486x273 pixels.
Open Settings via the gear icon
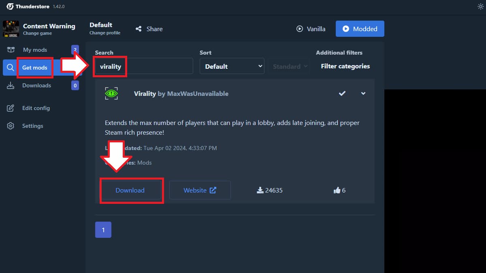[11, 126]
